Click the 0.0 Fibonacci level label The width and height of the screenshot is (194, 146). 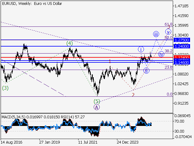[x=170, y=94]
